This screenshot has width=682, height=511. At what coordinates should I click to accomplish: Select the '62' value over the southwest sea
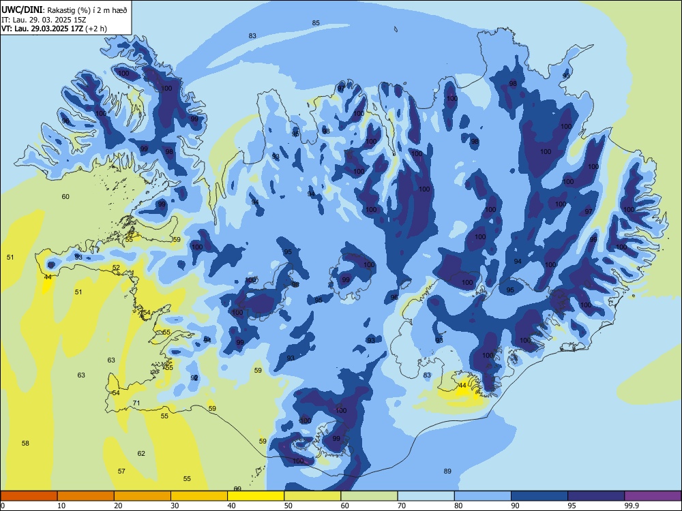(x=141, y=454)
